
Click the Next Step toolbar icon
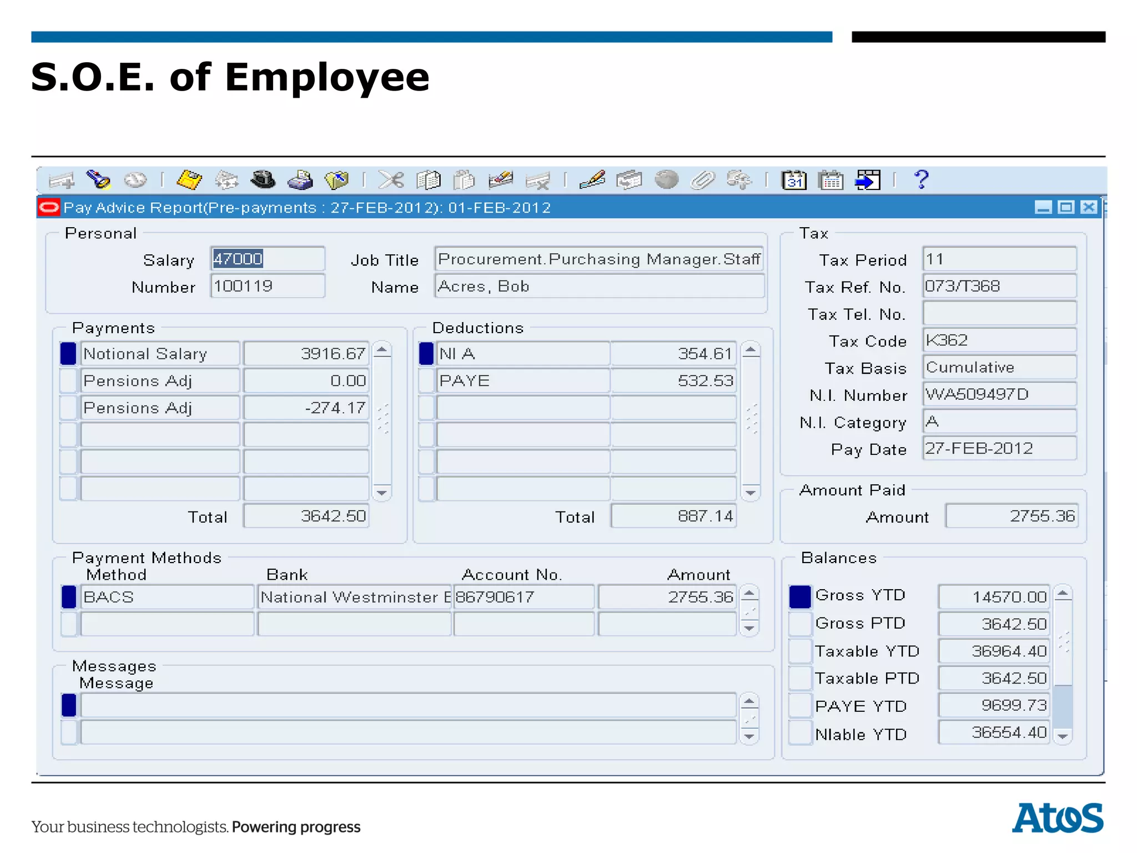227,180
